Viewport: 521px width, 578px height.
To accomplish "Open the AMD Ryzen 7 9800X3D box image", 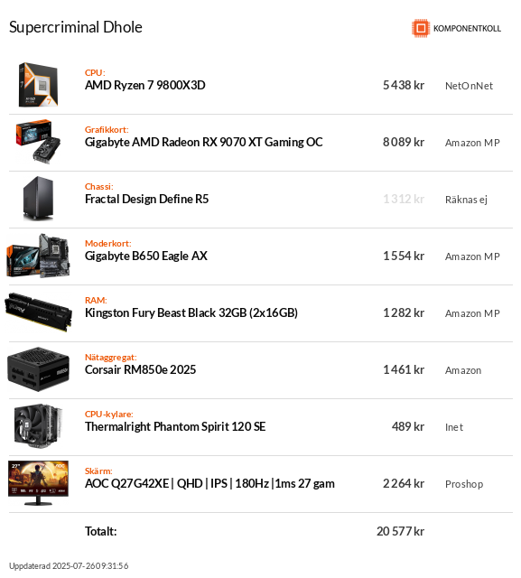I will click(38, 85).
